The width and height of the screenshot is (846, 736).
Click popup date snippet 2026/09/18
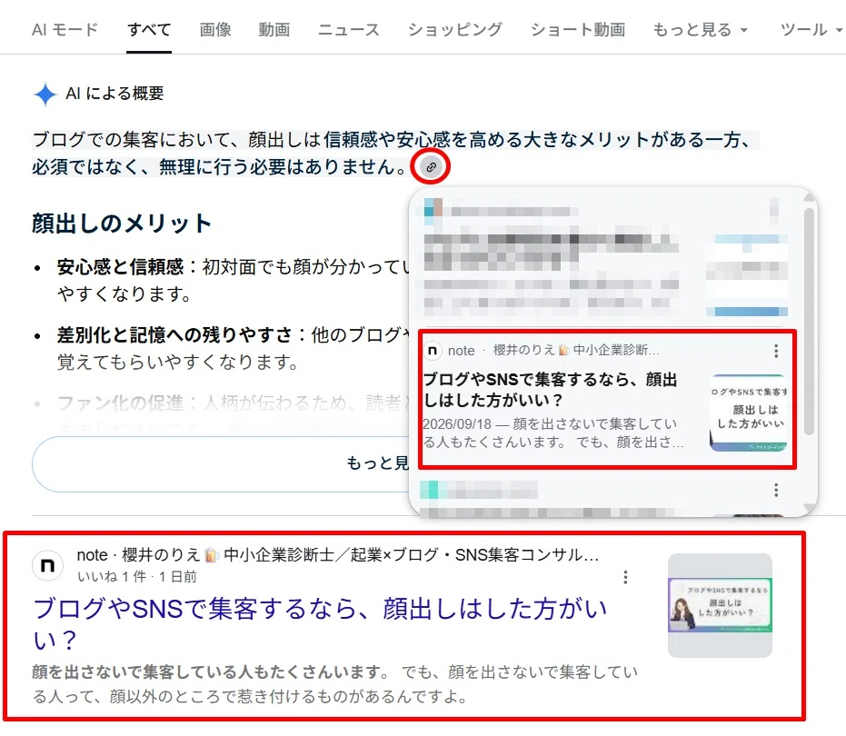click(x=457, y=424)
